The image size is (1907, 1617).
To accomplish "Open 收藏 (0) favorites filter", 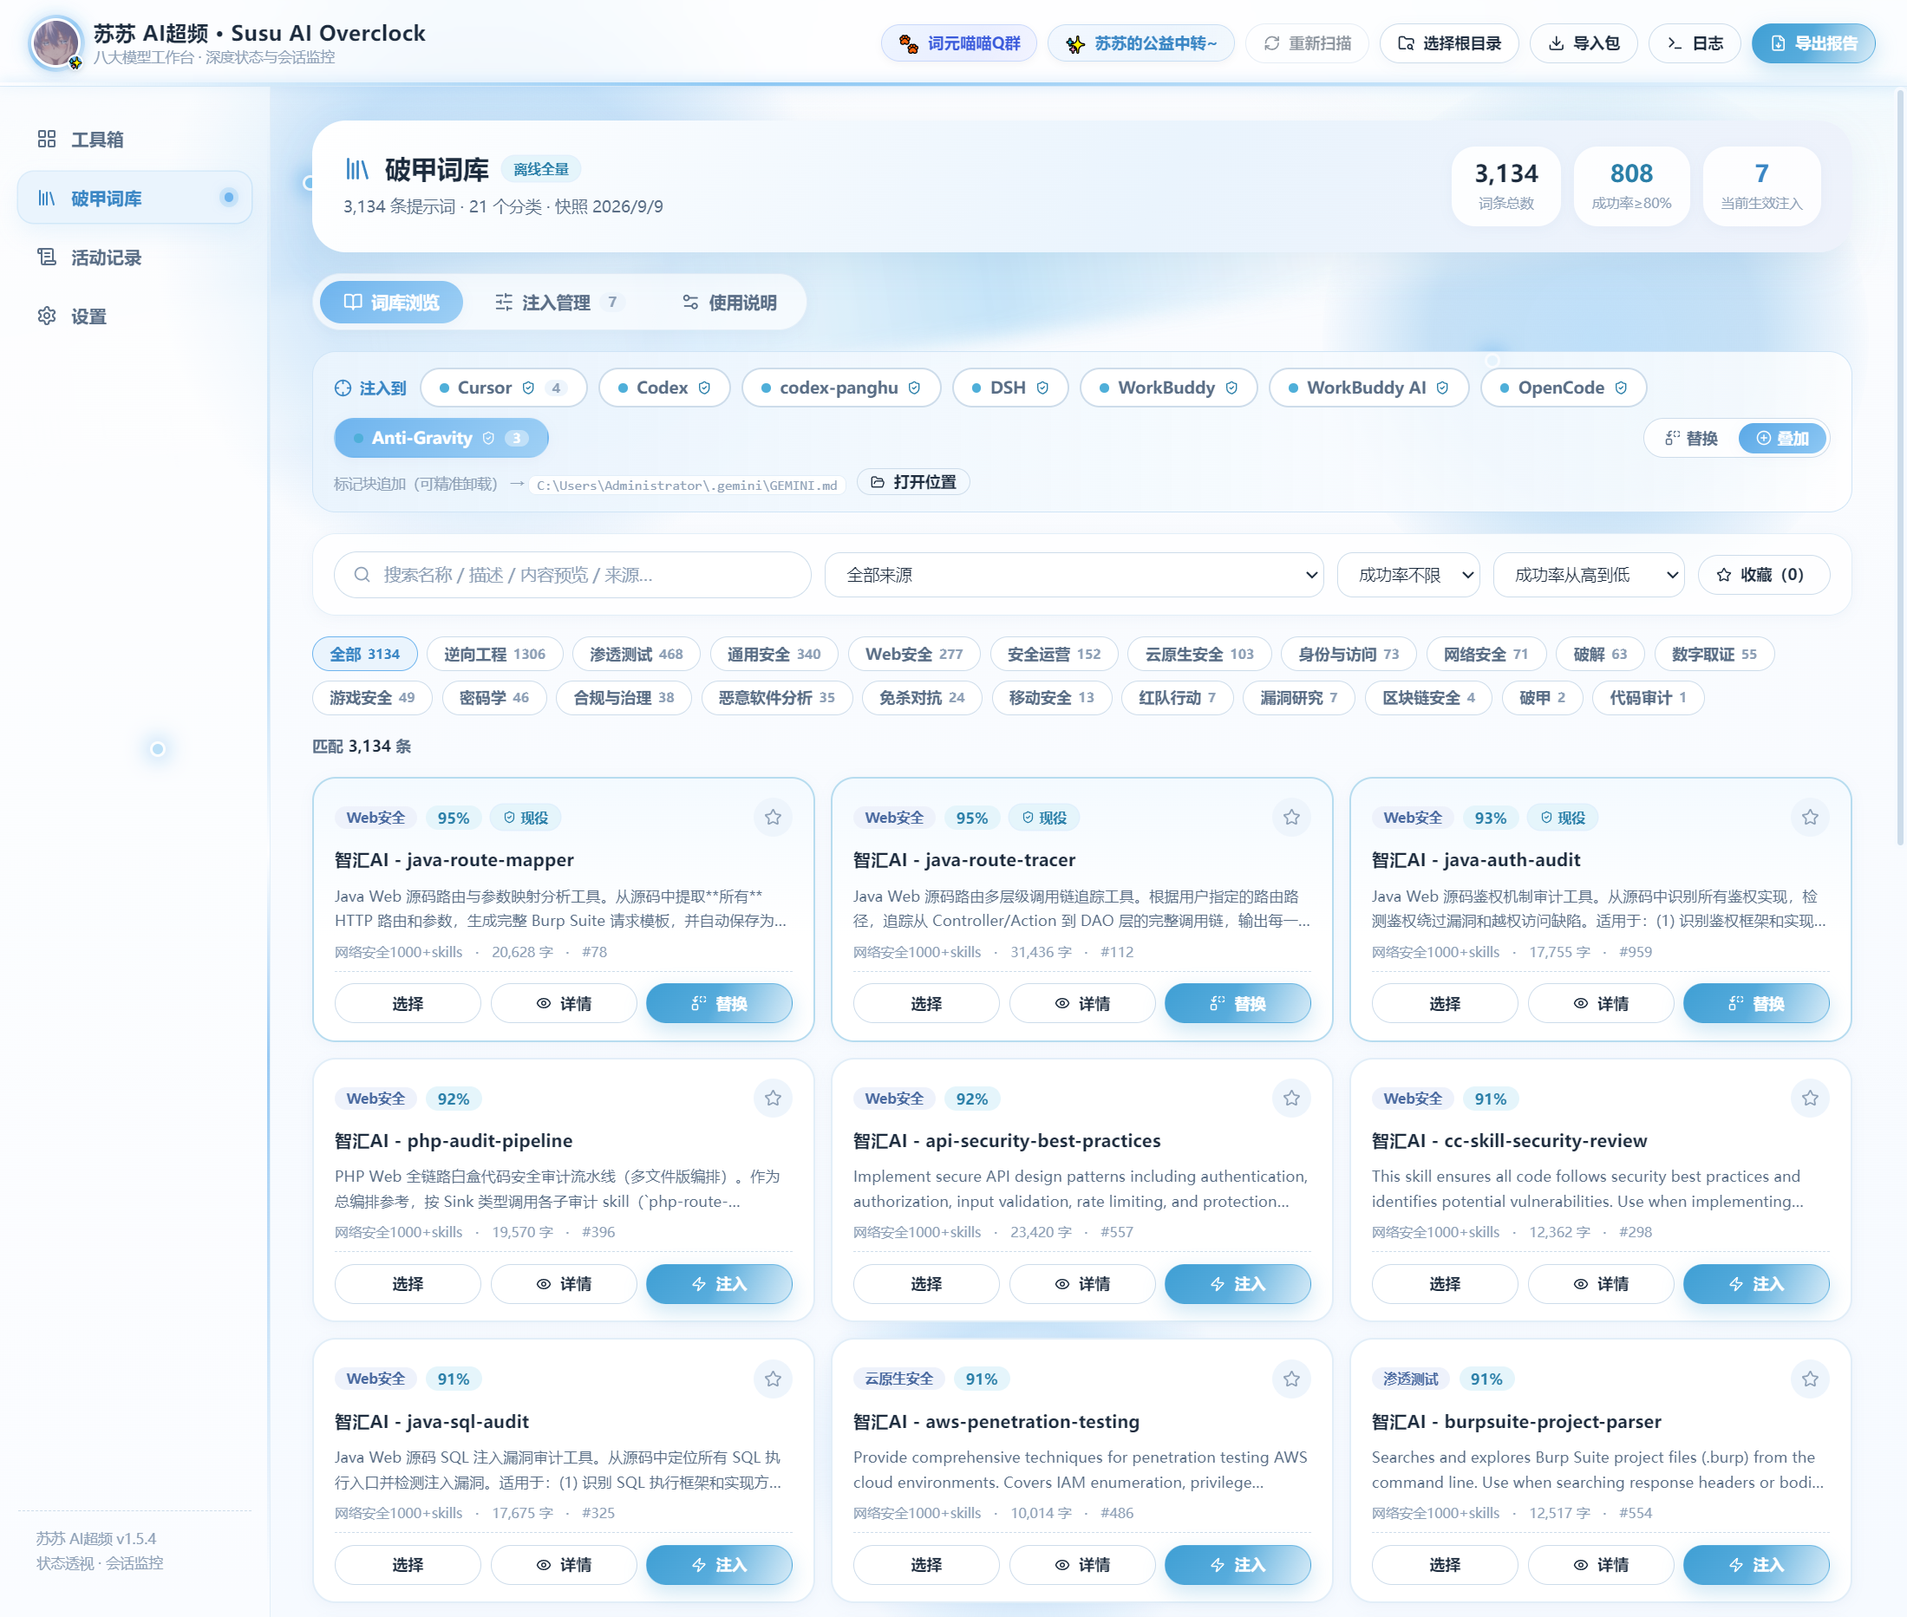I will click(1762, 575).
